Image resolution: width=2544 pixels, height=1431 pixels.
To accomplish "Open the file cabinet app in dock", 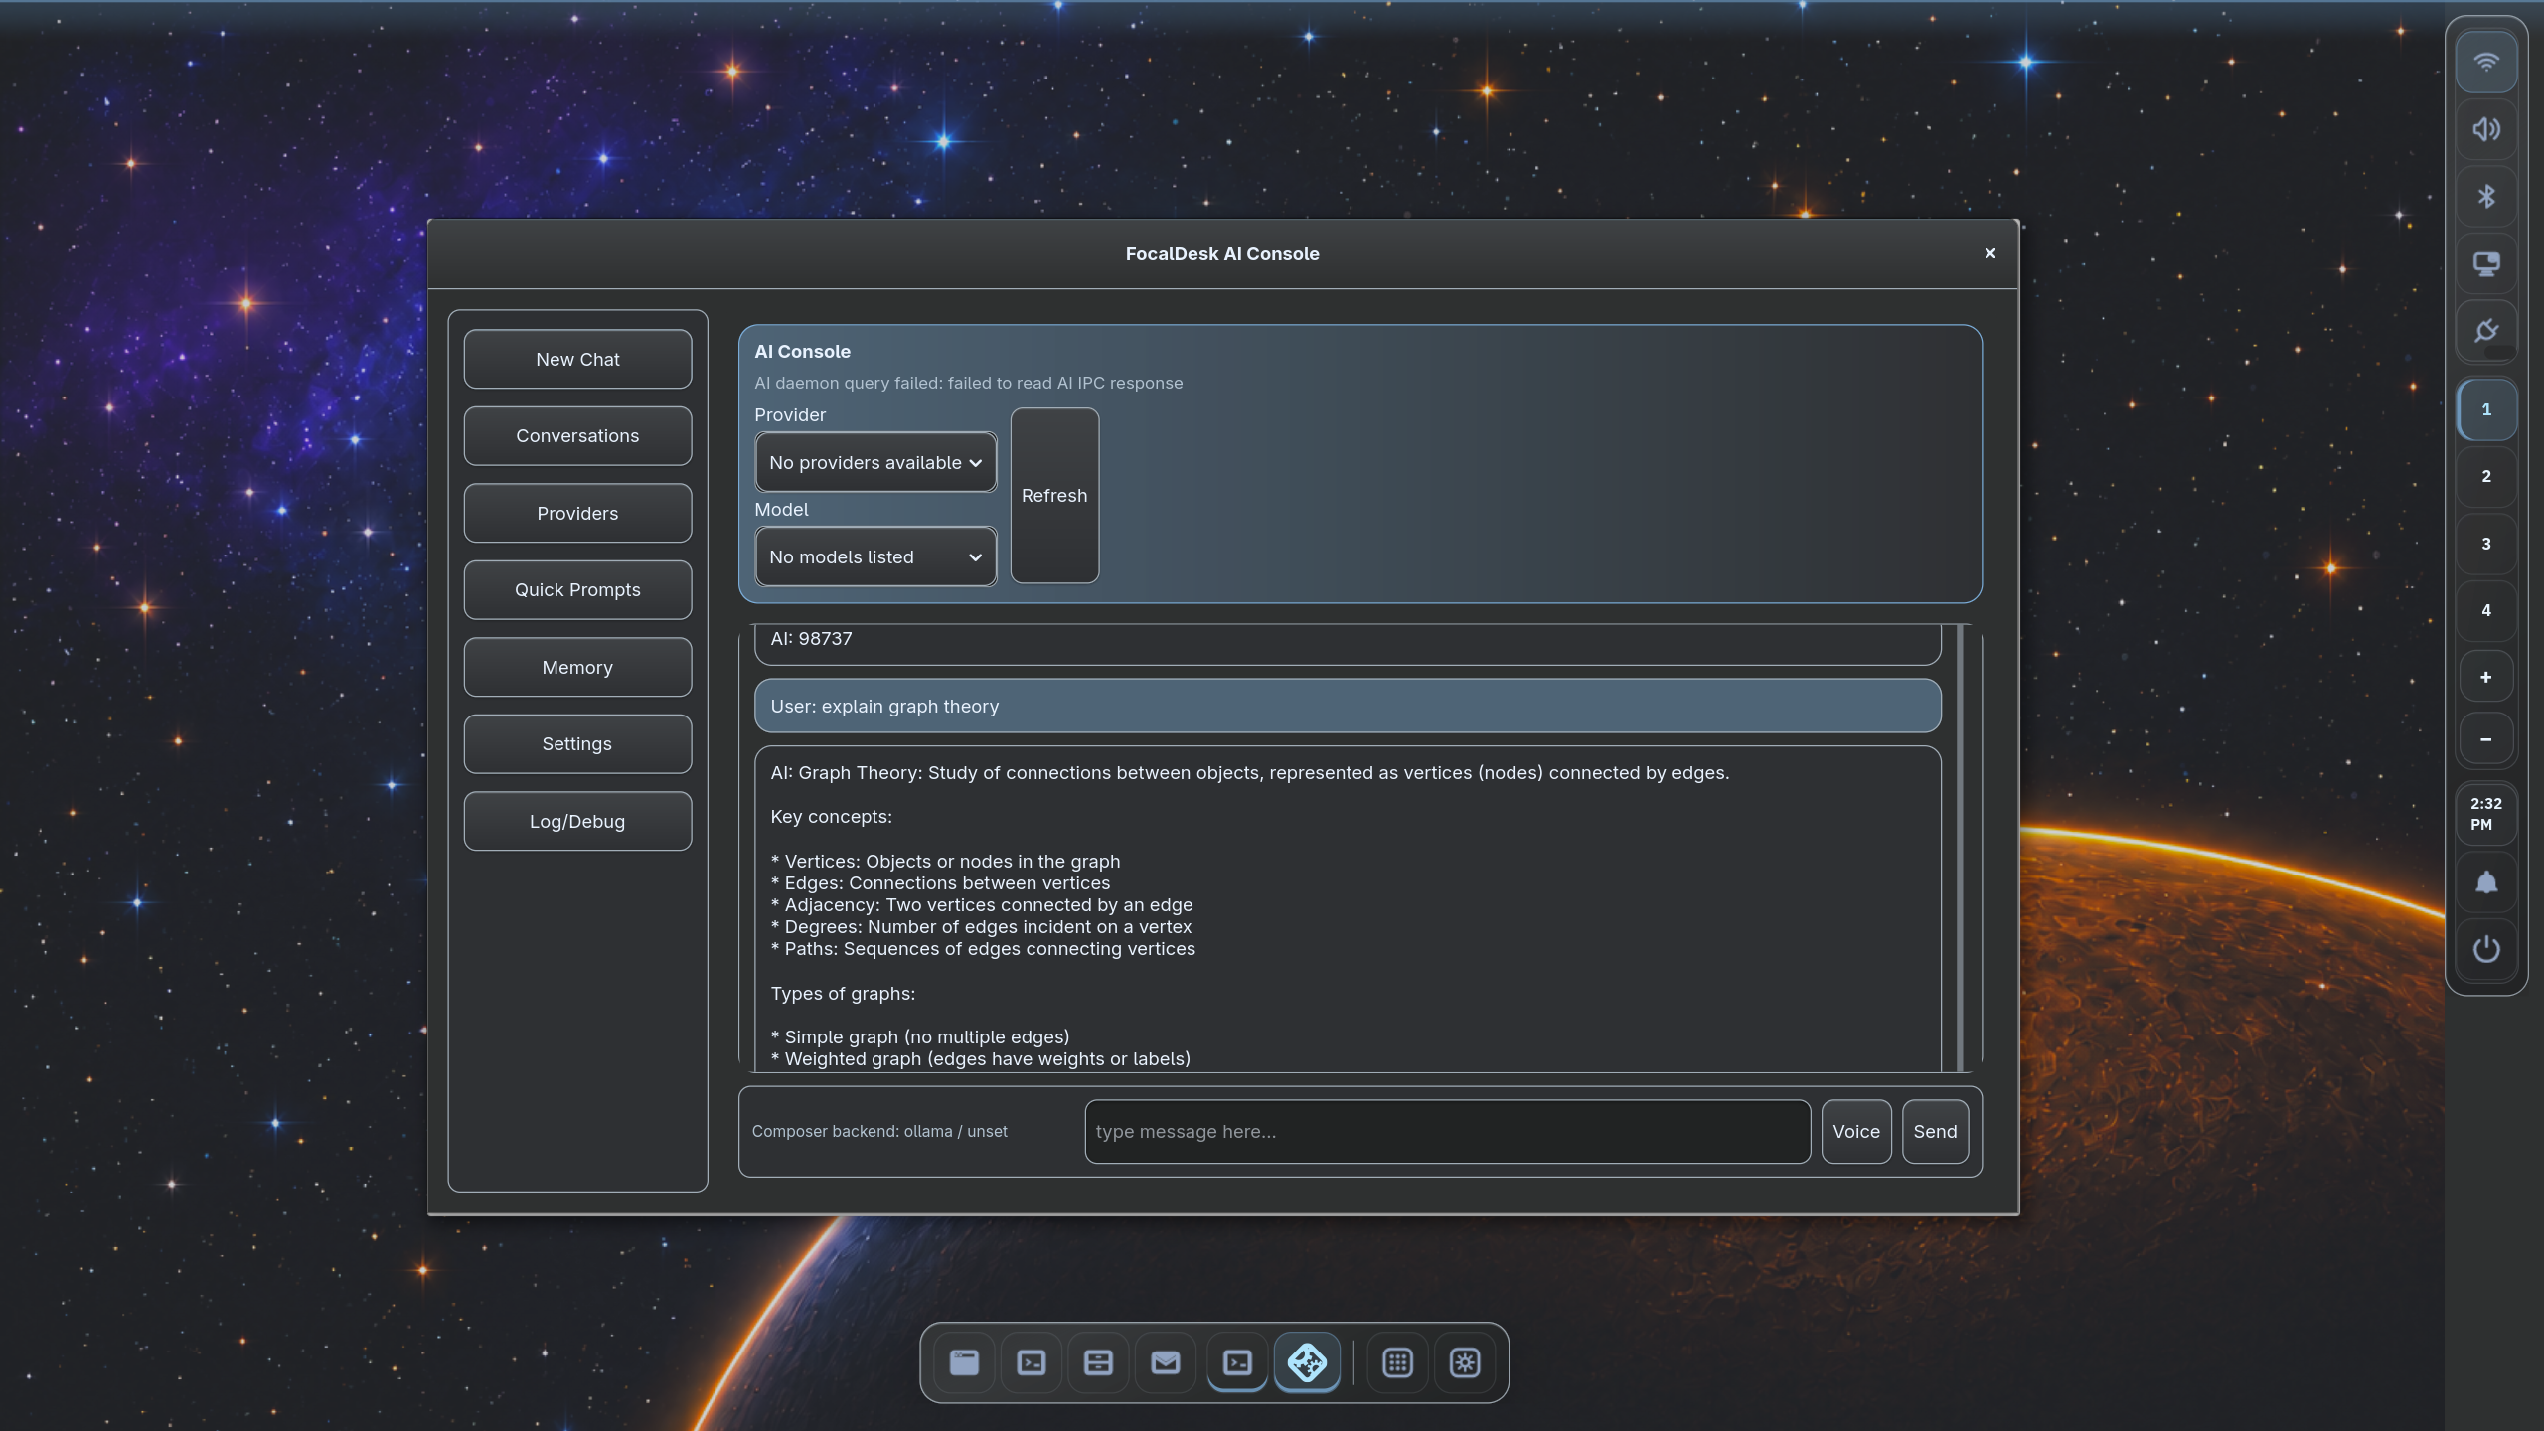I will click(x=1098, y=1362).
